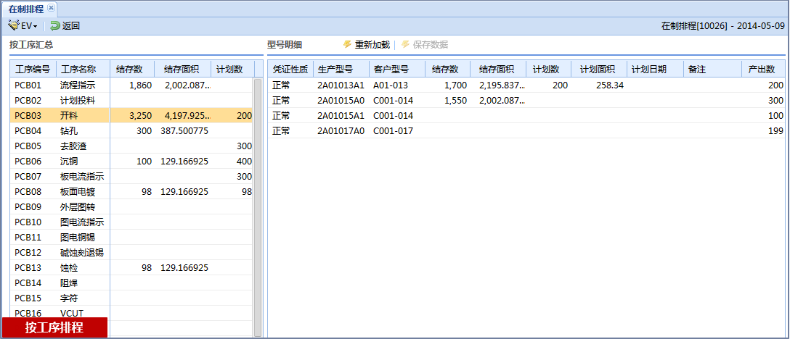
Task: Click 计划面积 column header
Action: (597, 70)
